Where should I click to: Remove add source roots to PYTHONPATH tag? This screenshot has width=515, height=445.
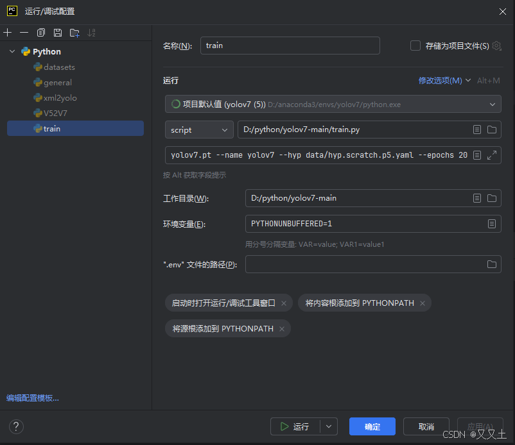[x=282, y=329]
